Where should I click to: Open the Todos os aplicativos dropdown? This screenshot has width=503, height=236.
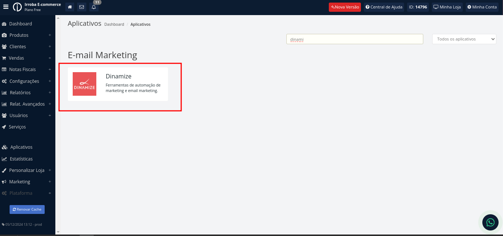464,39
